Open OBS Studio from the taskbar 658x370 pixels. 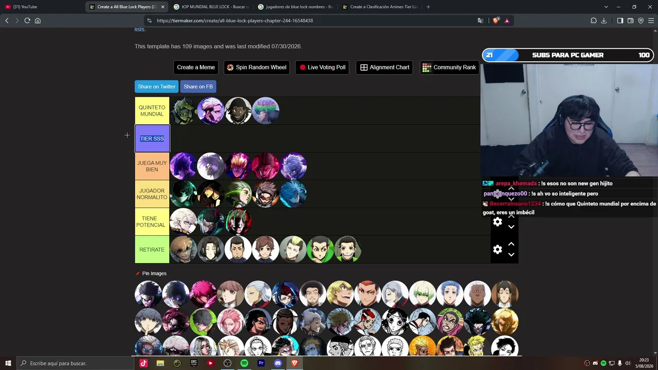tap(228, 363)
